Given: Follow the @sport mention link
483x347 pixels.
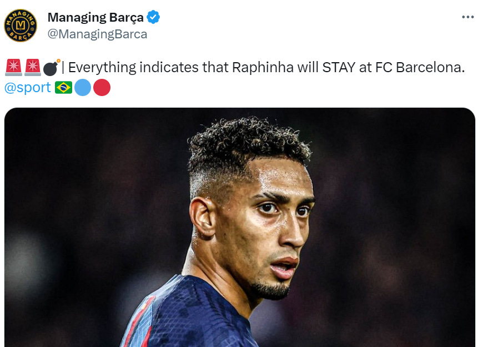Looking at the screenshot, I should pyautogui.click(x=28, y=88).
